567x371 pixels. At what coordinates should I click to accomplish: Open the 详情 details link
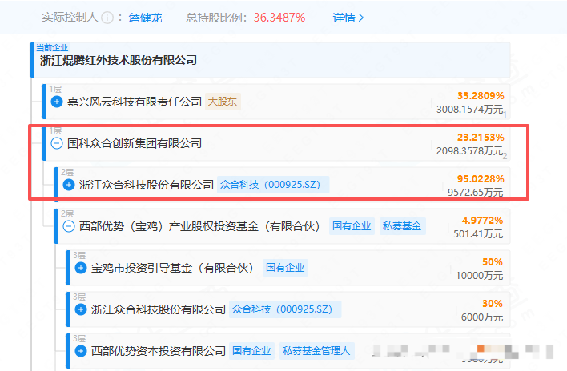pos(348,18)
